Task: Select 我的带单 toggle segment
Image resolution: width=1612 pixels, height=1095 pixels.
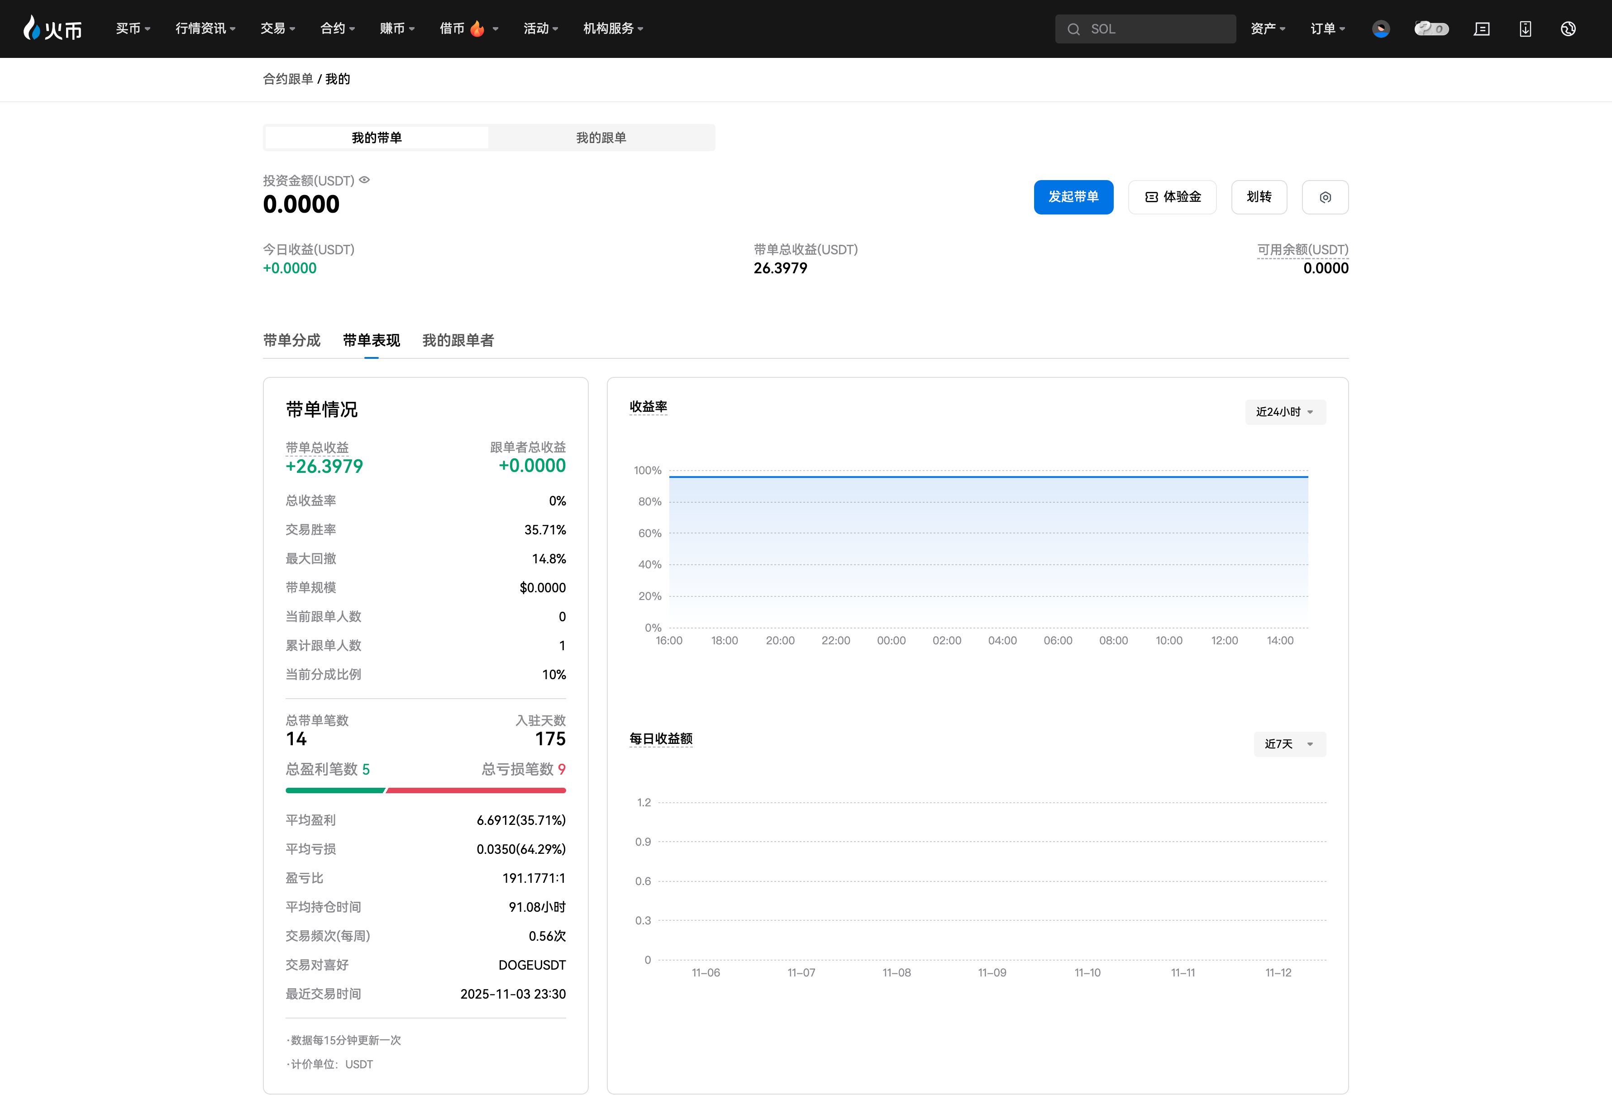Action: [377, 137]
